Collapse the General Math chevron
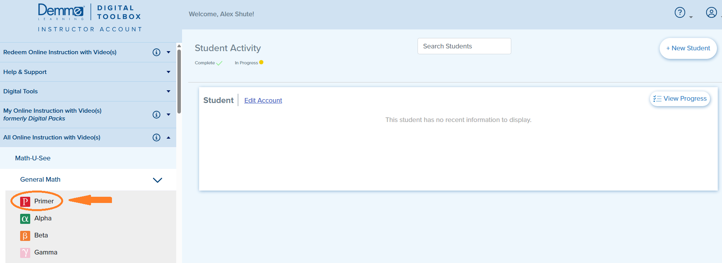Image resolution: width=722 pixels, height=263 pixels. tap(157, 180)
